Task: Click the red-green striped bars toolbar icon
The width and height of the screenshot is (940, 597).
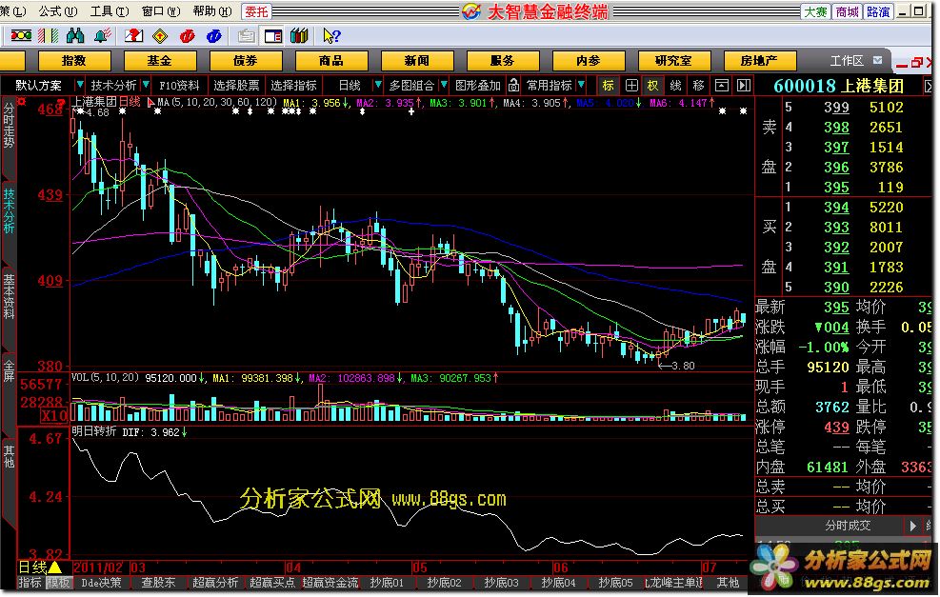Action: click(x=48, y=36)
